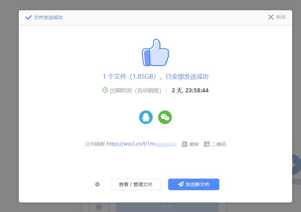Open settings gear beside 查看 / 管理文件

pyautogui.click(x=97, y=184)
